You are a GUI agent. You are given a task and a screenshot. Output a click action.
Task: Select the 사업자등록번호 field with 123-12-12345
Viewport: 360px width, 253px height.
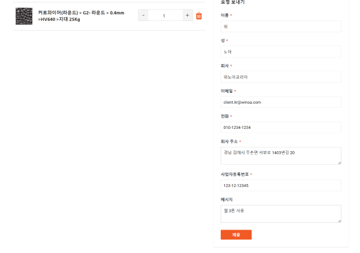[281, 185]
